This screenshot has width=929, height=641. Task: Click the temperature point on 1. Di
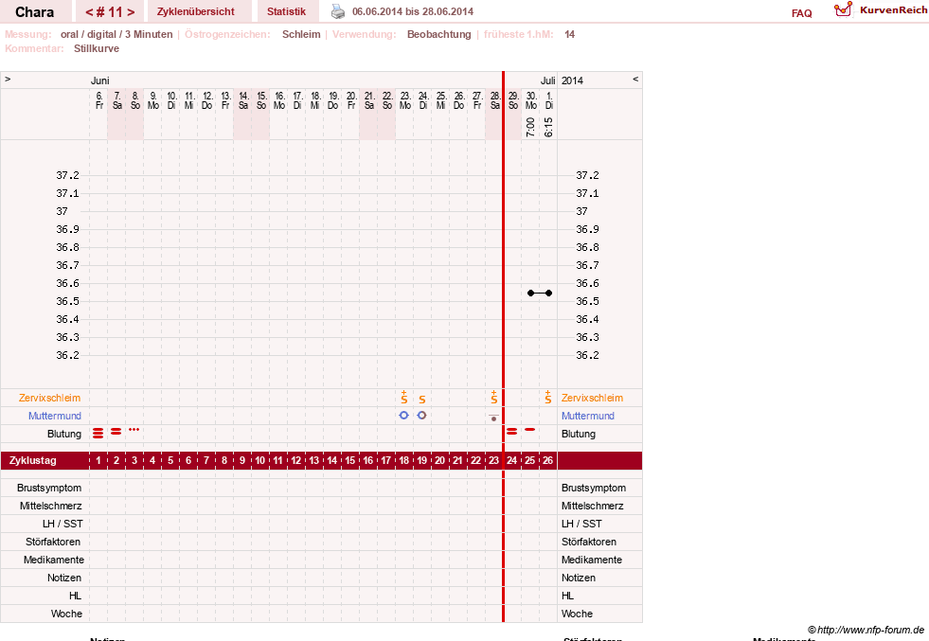[x=548, y=294]
